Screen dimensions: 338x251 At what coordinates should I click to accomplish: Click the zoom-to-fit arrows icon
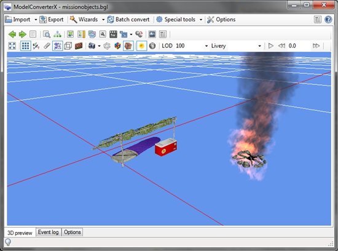tap(12, 46)
